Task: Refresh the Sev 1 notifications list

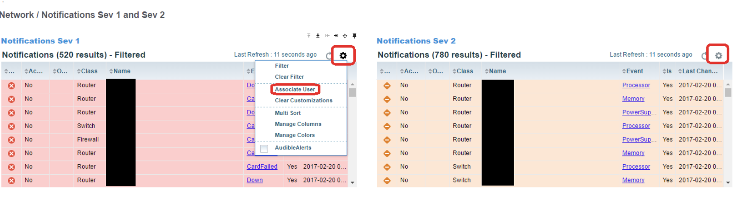Action: (x=329, y=56)
